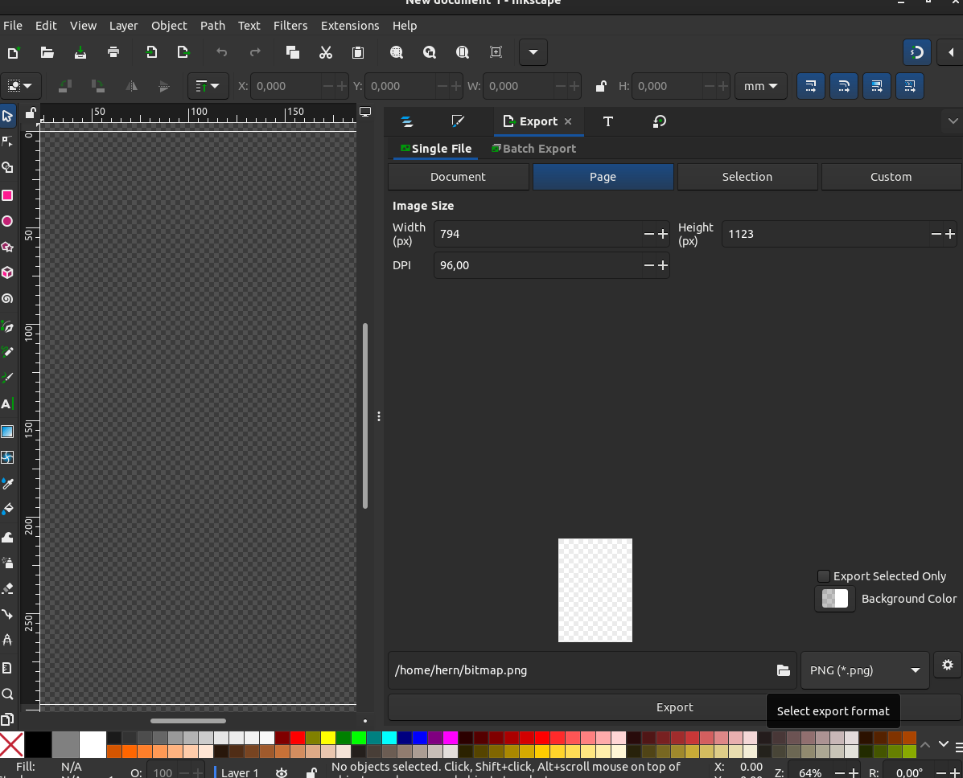963x778 pixels.
Task: Select the Paint bucket tool
Action: click(7, 510)
